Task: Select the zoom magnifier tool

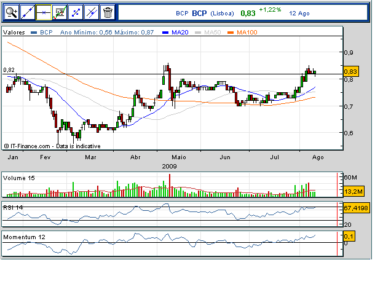Action: (x=11, y=11)
